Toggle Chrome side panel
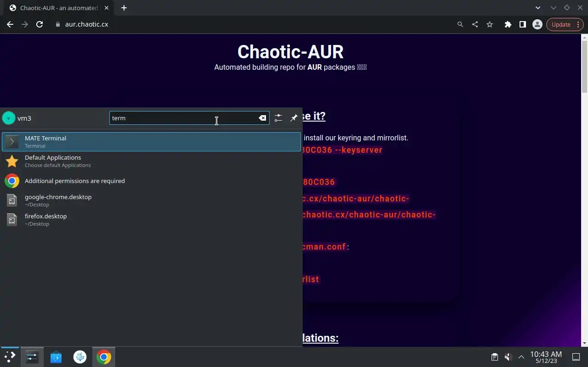The height and width of the screenshot is (367, 588). (x=523, y=24)
